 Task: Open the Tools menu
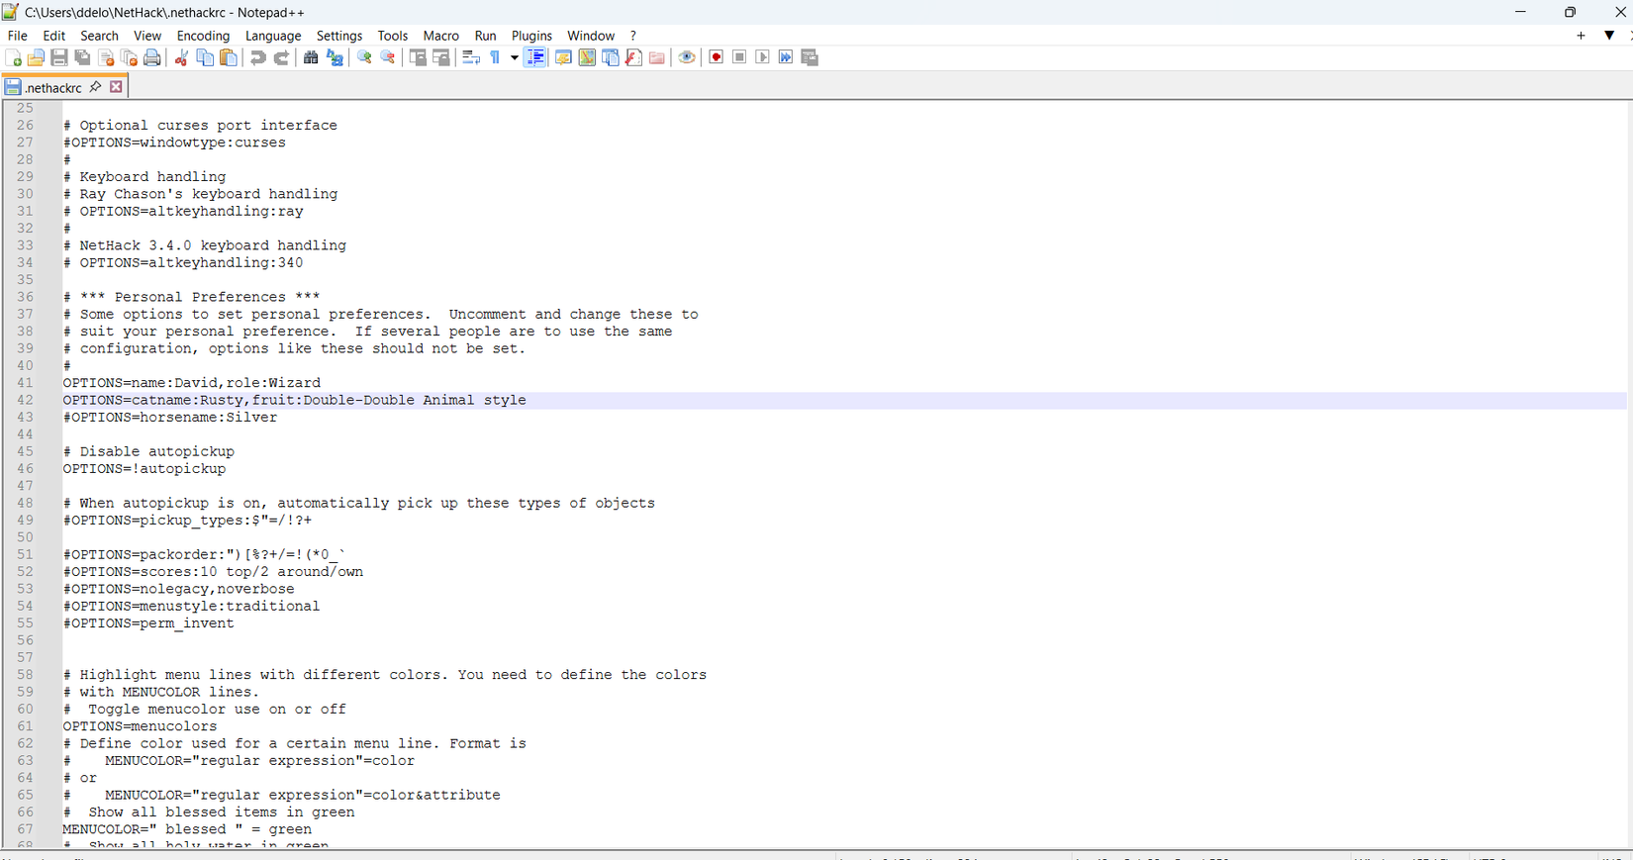pyautogui.click(x=393, y=36)
